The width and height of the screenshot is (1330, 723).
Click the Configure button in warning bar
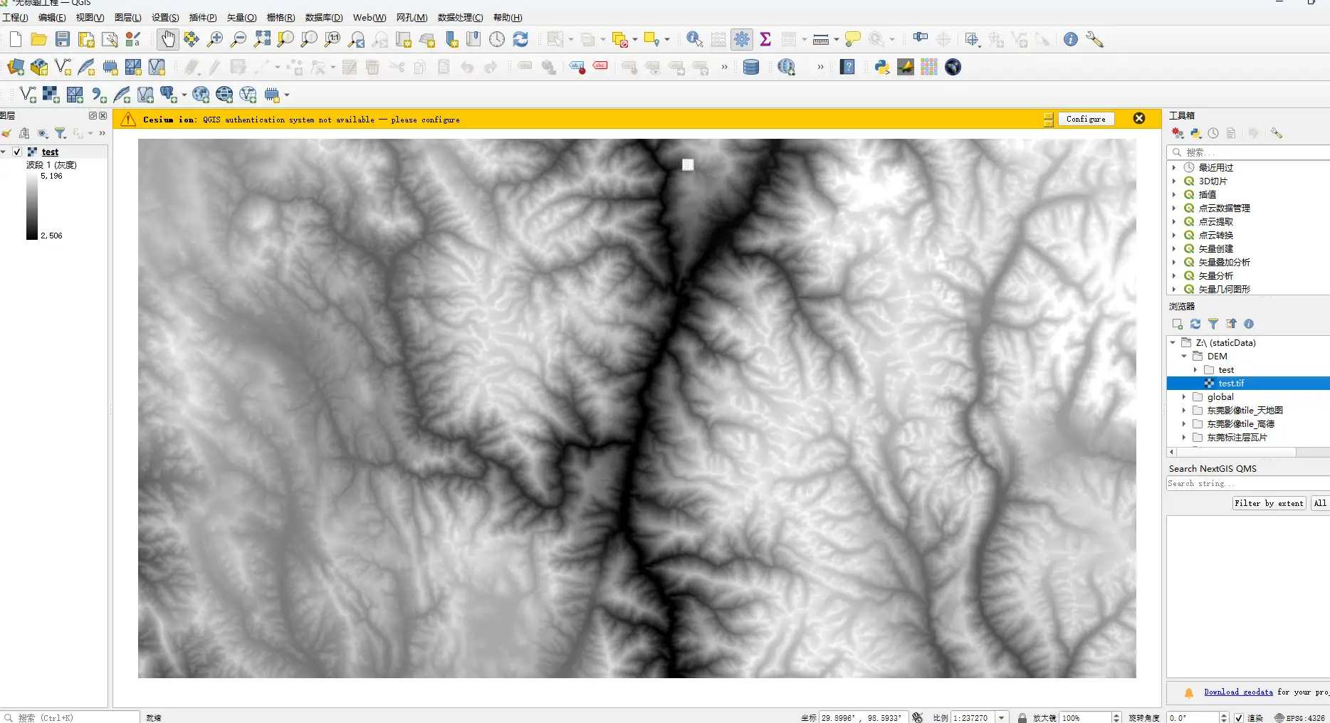point(1086,119)
